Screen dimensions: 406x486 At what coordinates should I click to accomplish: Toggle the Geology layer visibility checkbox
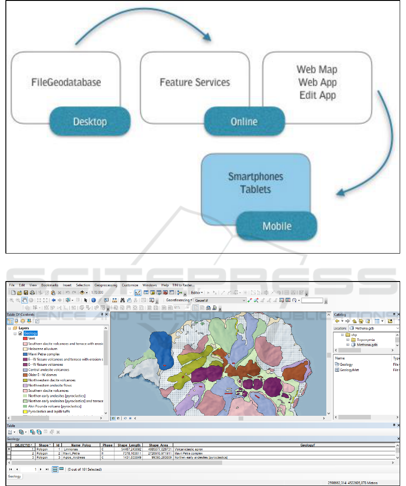[20, 333]
